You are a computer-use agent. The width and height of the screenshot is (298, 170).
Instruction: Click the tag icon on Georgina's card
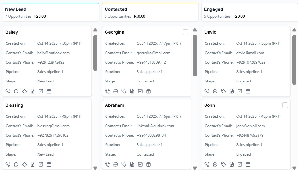click(124, 91)
